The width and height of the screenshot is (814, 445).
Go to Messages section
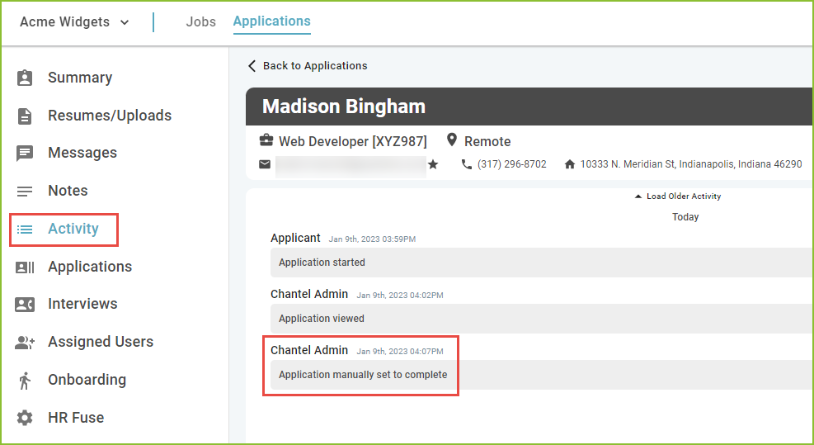pos(82,153)
